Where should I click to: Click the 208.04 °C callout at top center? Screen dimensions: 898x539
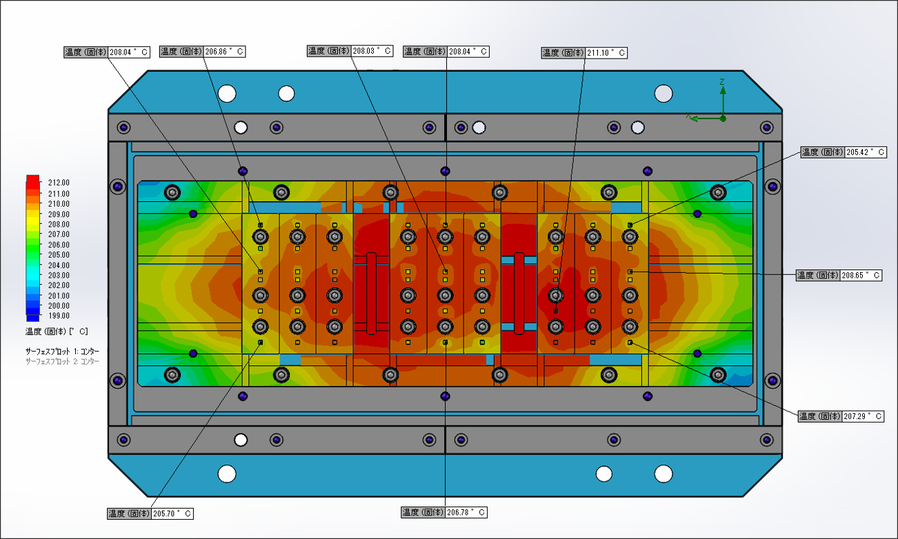coord(446,52)
